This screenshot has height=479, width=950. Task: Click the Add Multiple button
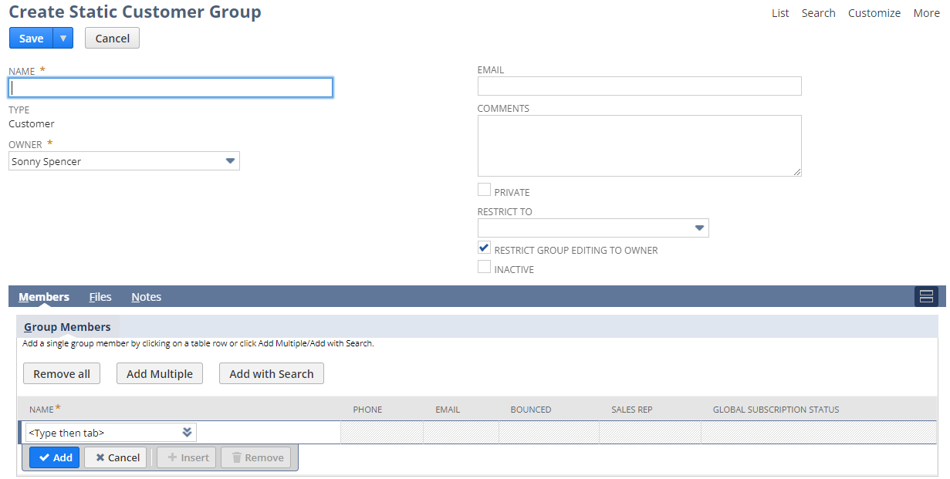(159, 373)
